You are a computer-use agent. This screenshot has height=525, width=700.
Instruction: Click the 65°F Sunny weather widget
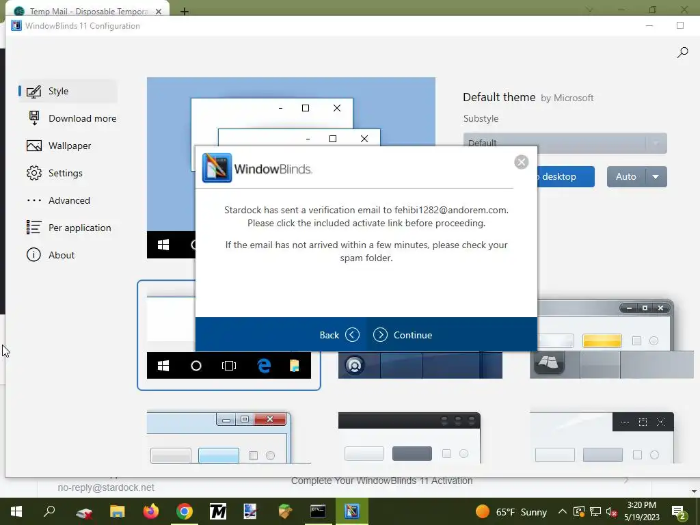click(511, 511)
